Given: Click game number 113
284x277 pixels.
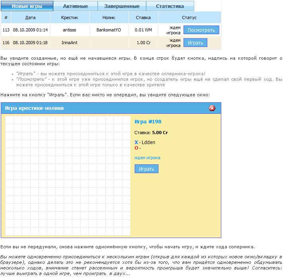Looking at the screenshot, I should coord(6,30).
